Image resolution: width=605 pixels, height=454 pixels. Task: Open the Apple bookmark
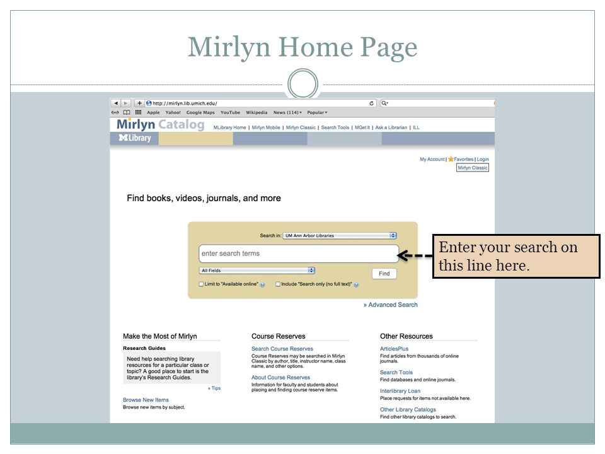point(153,112)
